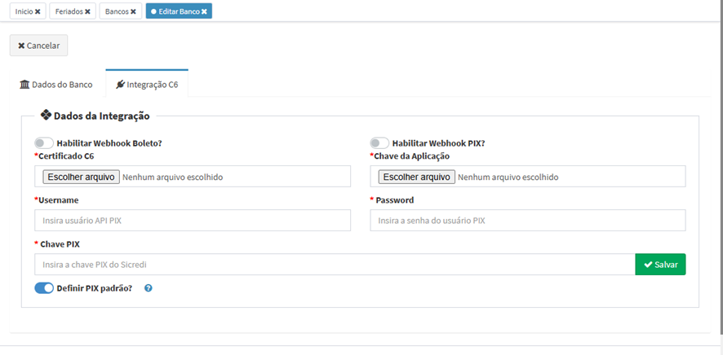Viewport: 723px width, 355px height.
Task: Click the Dados da Integração header icon
Action: [x=46, y=116]
